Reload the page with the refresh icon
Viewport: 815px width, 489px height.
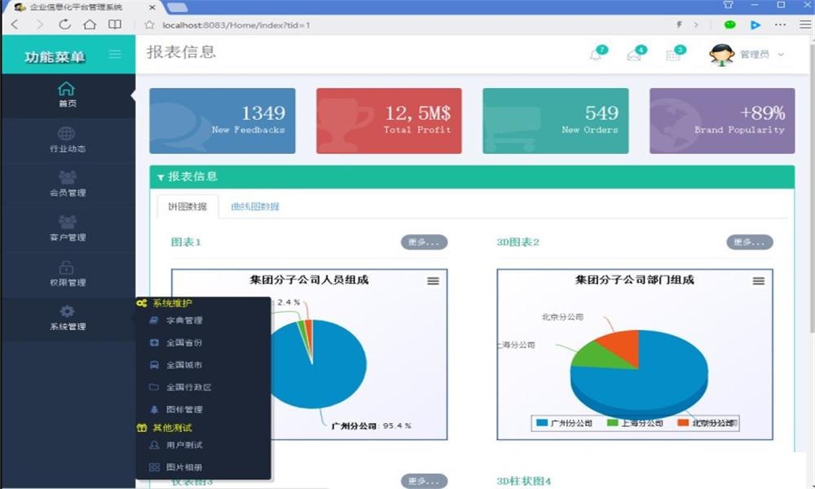coord(64,24)
